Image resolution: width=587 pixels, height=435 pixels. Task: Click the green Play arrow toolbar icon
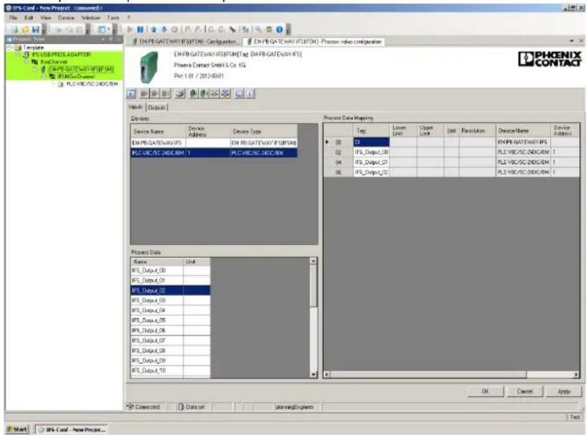[130, 29]
